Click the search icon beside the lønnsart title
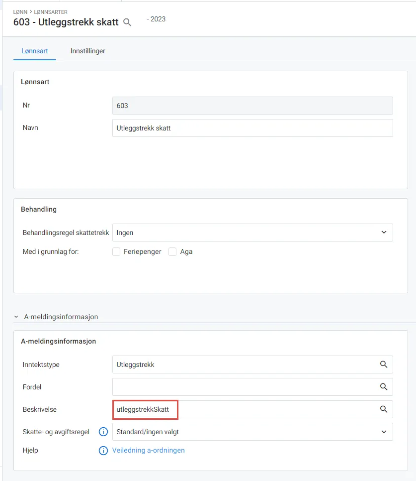Screen dimensions: 416x481 click(127, 22)
